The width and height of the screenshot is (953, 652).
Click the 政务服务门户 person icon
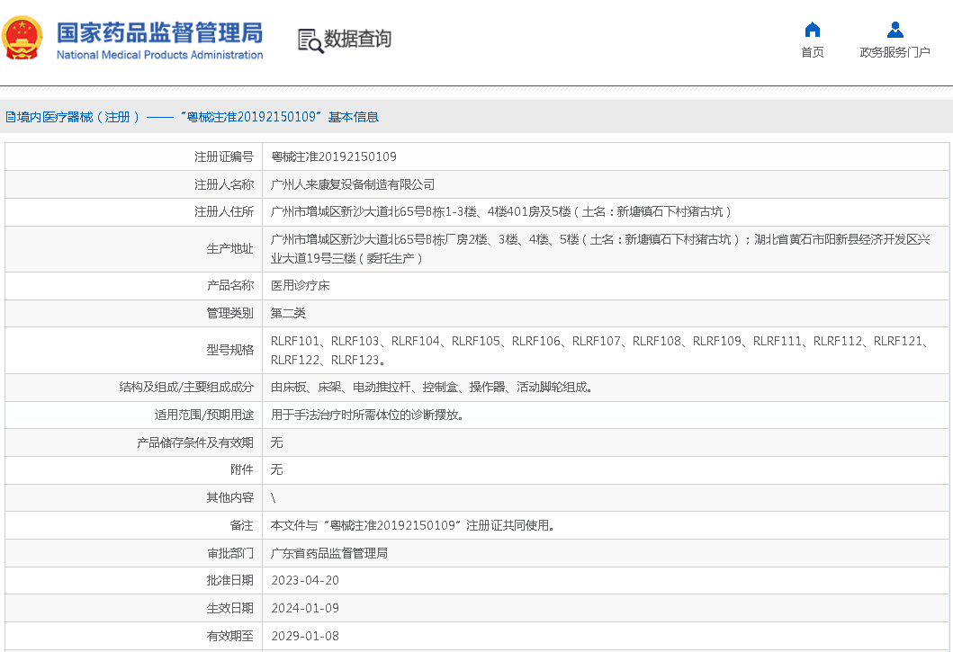click(895, 30)
